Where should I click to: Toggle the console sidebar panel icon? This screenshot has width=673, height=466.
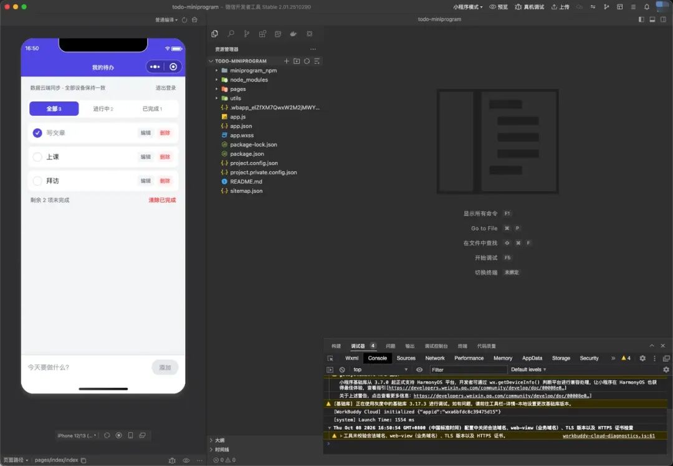click(x=330, y=369)
